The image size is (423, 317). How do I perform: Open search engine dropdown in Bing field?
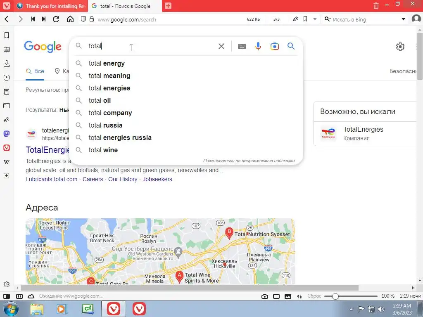pos(403,19)
